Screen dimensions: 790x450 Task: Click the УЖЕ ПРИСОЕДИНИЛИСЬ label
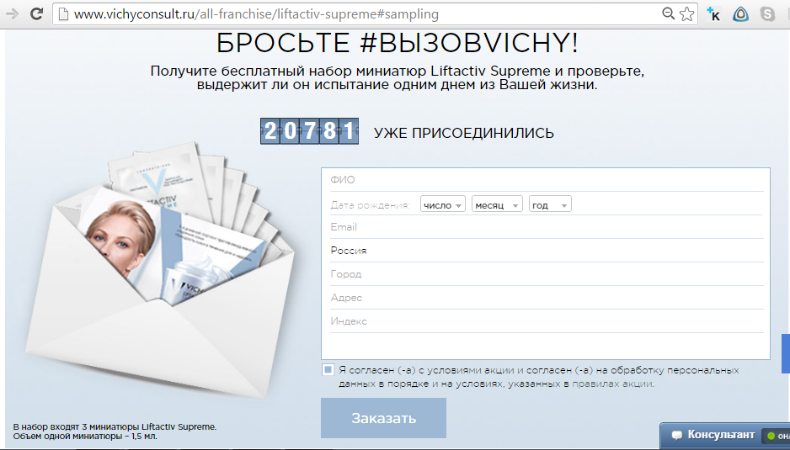(463, 133)
